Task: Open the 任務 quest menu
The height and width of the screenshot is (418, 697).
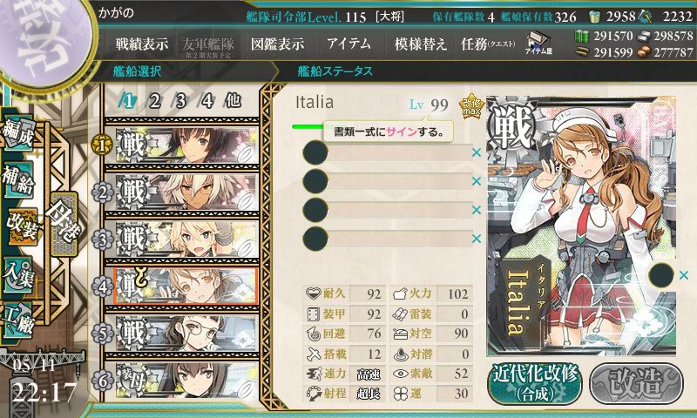Action: pos(488,44)
